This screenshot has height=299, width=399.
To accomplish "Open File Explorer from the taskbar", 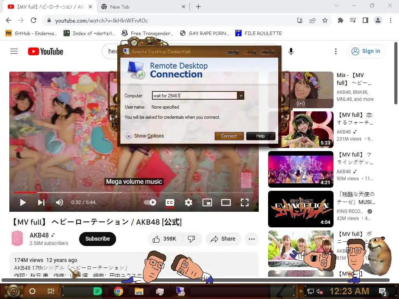I will click(139, 291).
